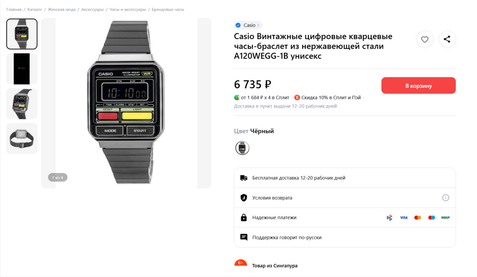This screenshot has height=277, width=477.
Task: Click the delivery truck icon
Action: pyautogui.click(x=244, y=178)
